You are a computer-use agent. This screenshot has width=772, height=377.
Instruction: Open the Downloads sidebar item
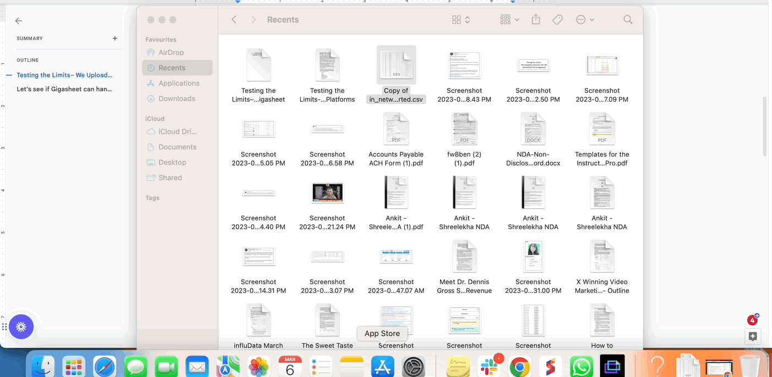tap(177, 98)
